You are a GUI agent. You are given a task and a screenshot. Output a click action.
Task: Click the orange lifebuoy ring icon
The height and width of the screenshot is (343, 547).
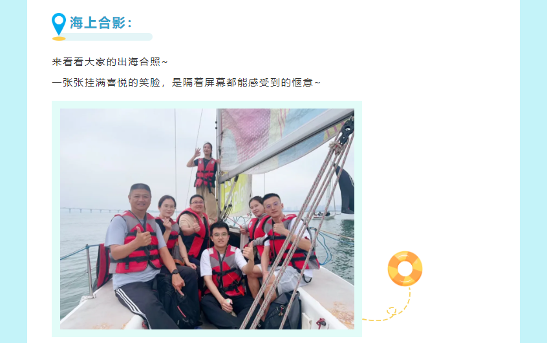(x=405, y=269)
